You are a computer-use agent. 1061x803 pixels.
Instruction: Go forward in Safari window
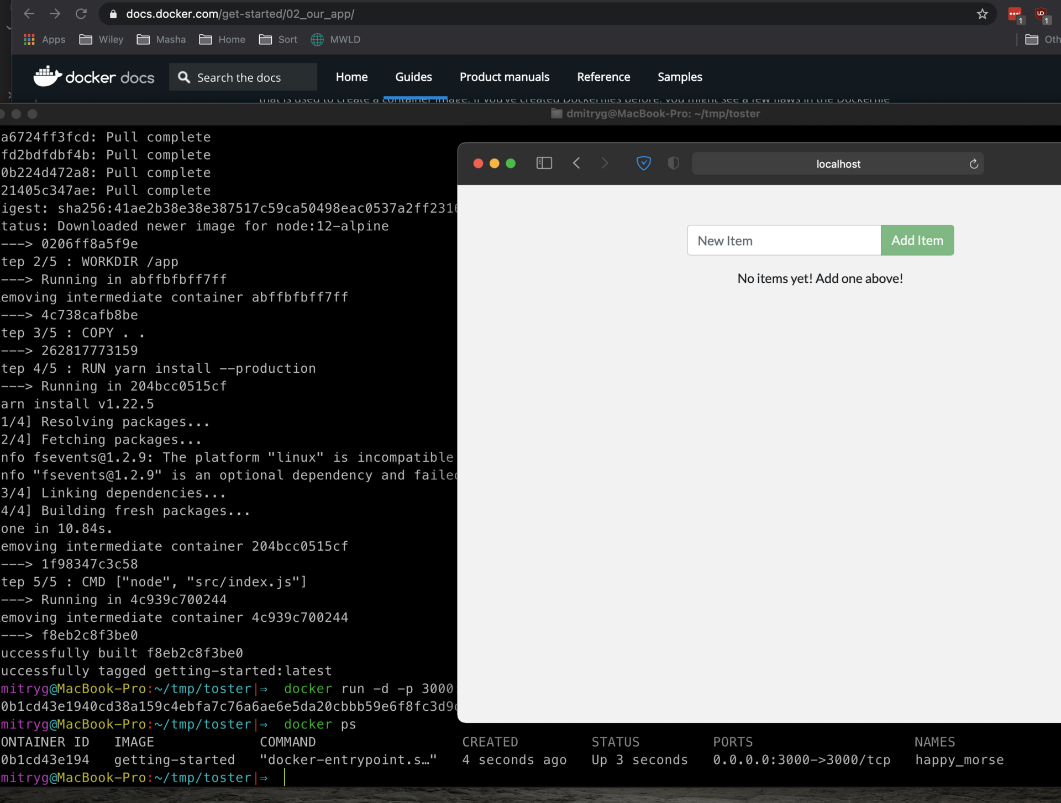[605, 163]
